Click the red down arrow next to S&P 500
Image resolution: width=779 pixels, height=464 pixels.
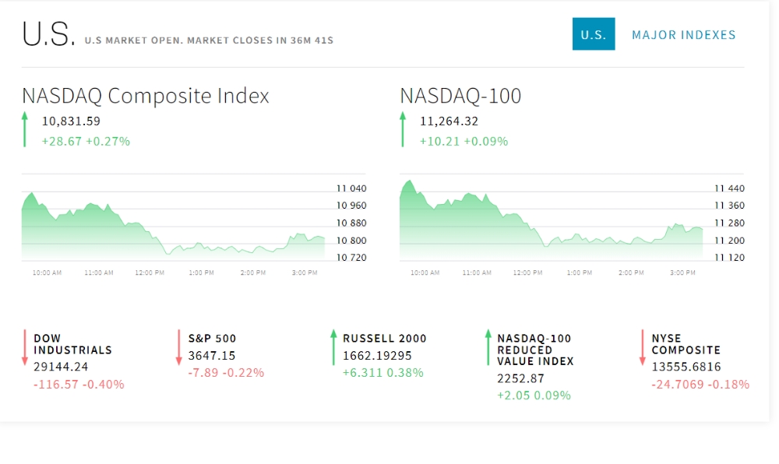(x=179, y=347)
